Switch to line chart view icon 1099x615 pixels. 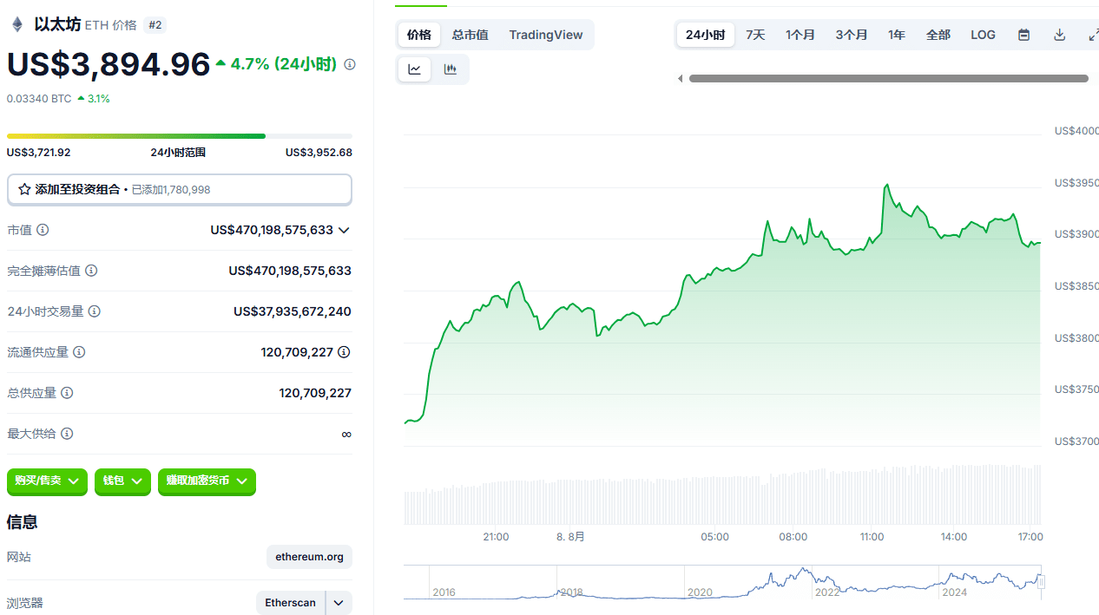(x=415, y=69)
